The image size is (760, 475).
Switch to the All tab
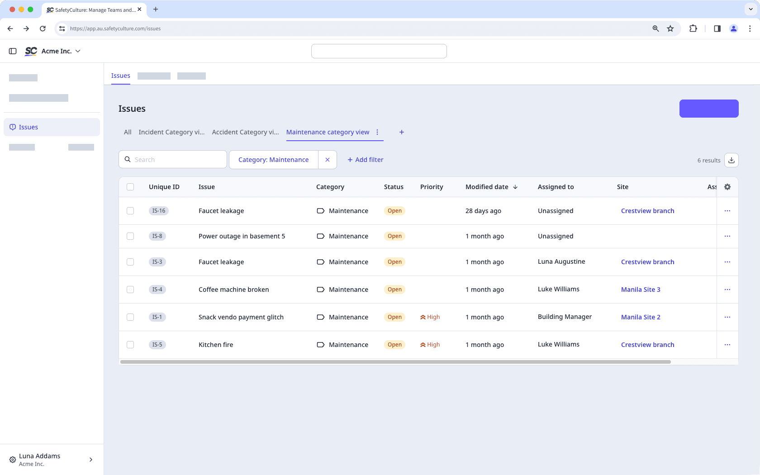(x=128, y=132)
